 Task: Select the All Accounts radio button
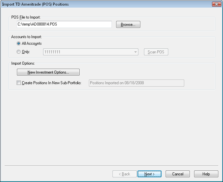pyautogui.click(x=19, y=43)
